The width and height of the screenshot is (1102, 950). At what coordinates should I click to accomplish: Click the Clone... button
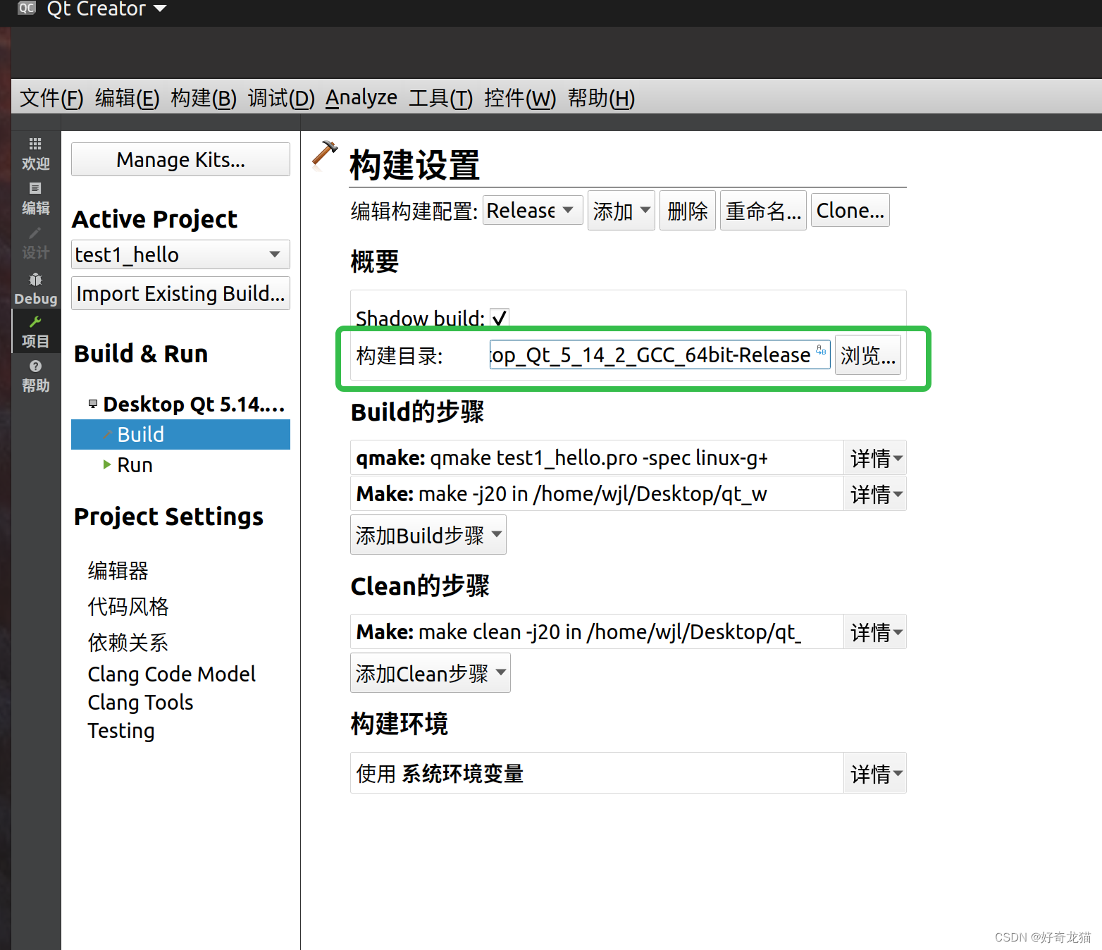(x=850, y=211)
